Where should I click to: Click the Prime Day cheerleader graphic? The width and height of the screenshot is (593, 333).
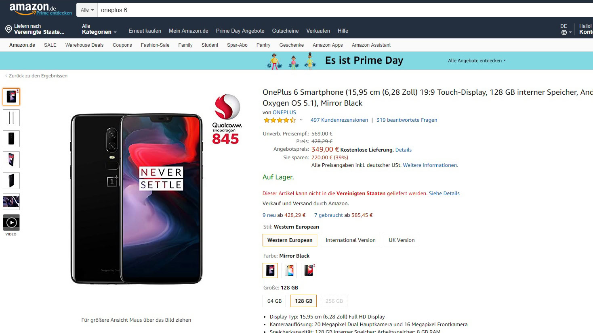pyautogui.click(x=291, y=61)
